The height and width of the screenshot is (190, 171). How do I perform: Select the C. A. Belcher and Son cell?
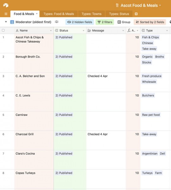[x=34, y=82]
